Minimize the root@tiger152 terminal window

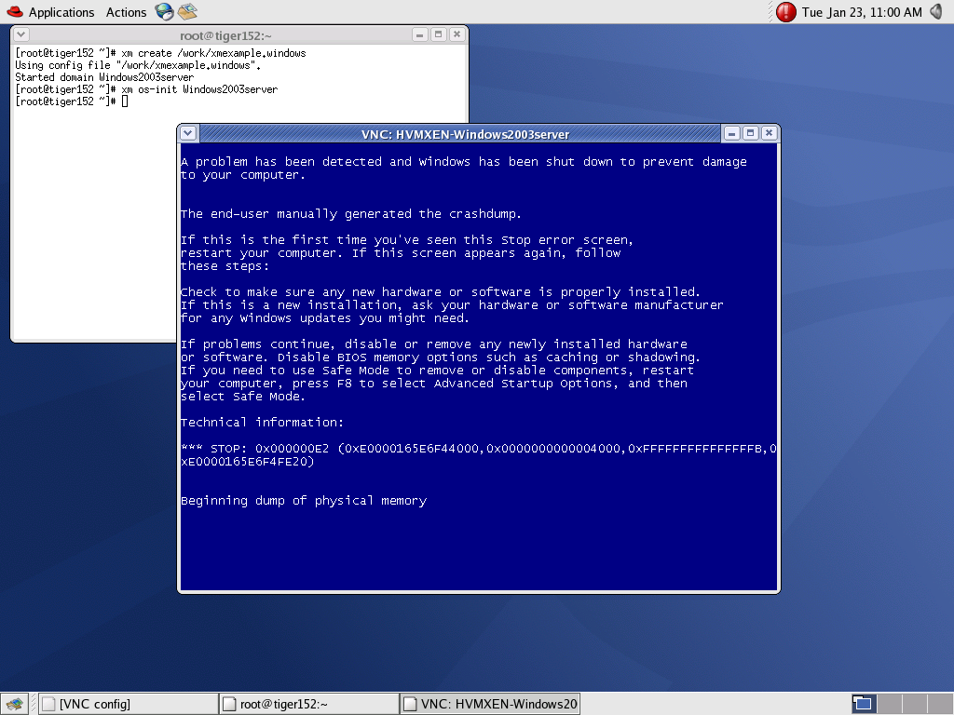coord(420,34)
